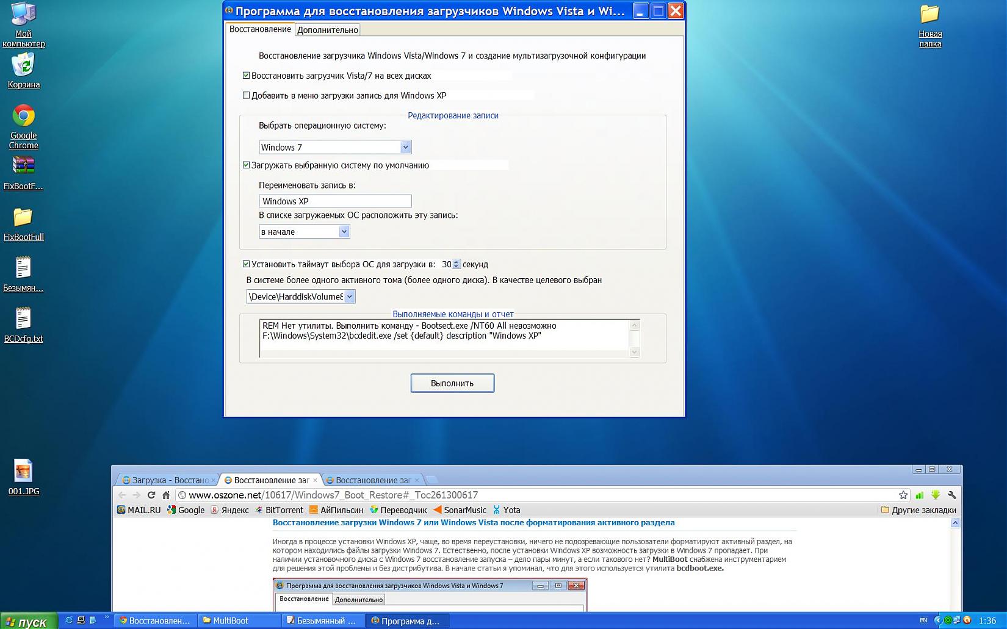
Task: Click the Переименовать запись field containing Windows XP
Action: (335, 201)
